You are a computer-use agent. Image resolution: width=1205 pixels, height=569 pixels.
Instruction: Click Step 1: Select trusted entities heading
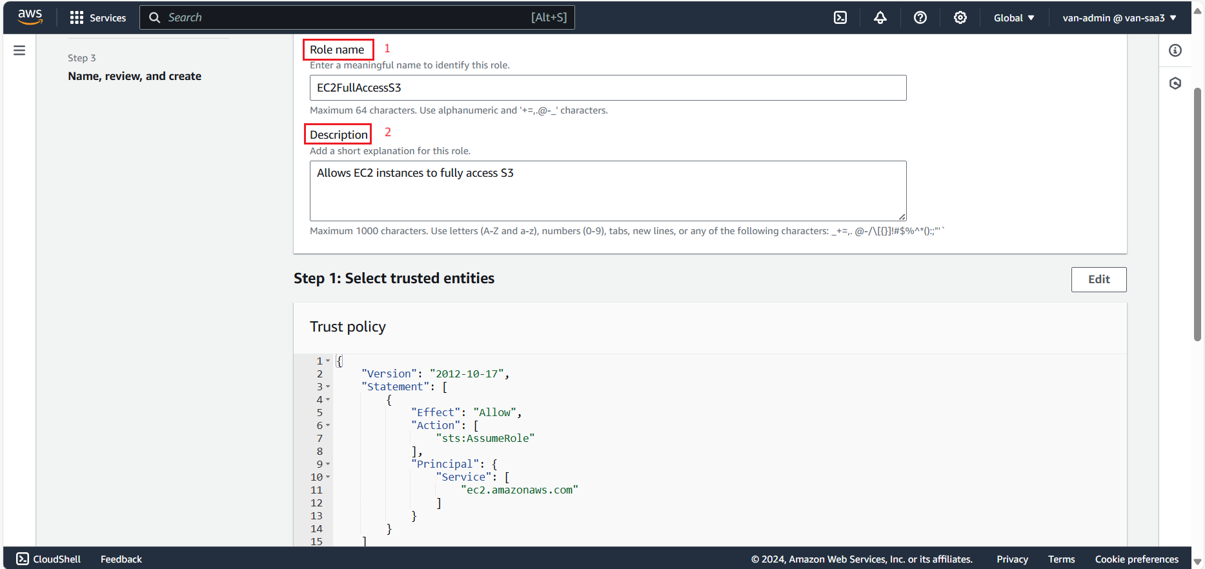point(394,278)
